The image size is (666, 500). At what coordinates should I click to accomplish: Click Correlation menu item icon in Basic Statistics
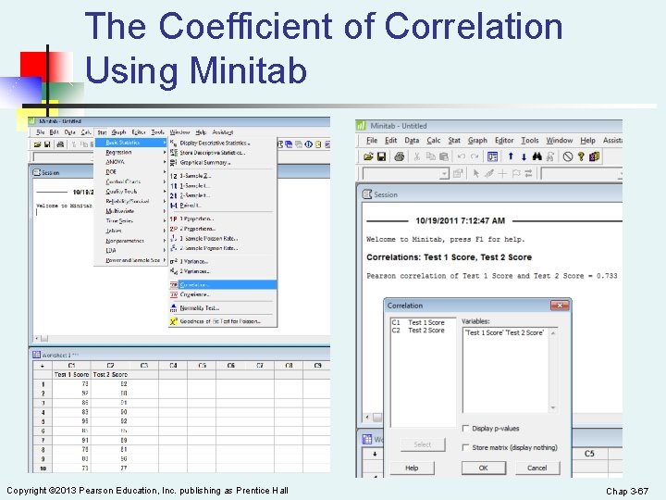pyautogui.click(x=174, y=284)
